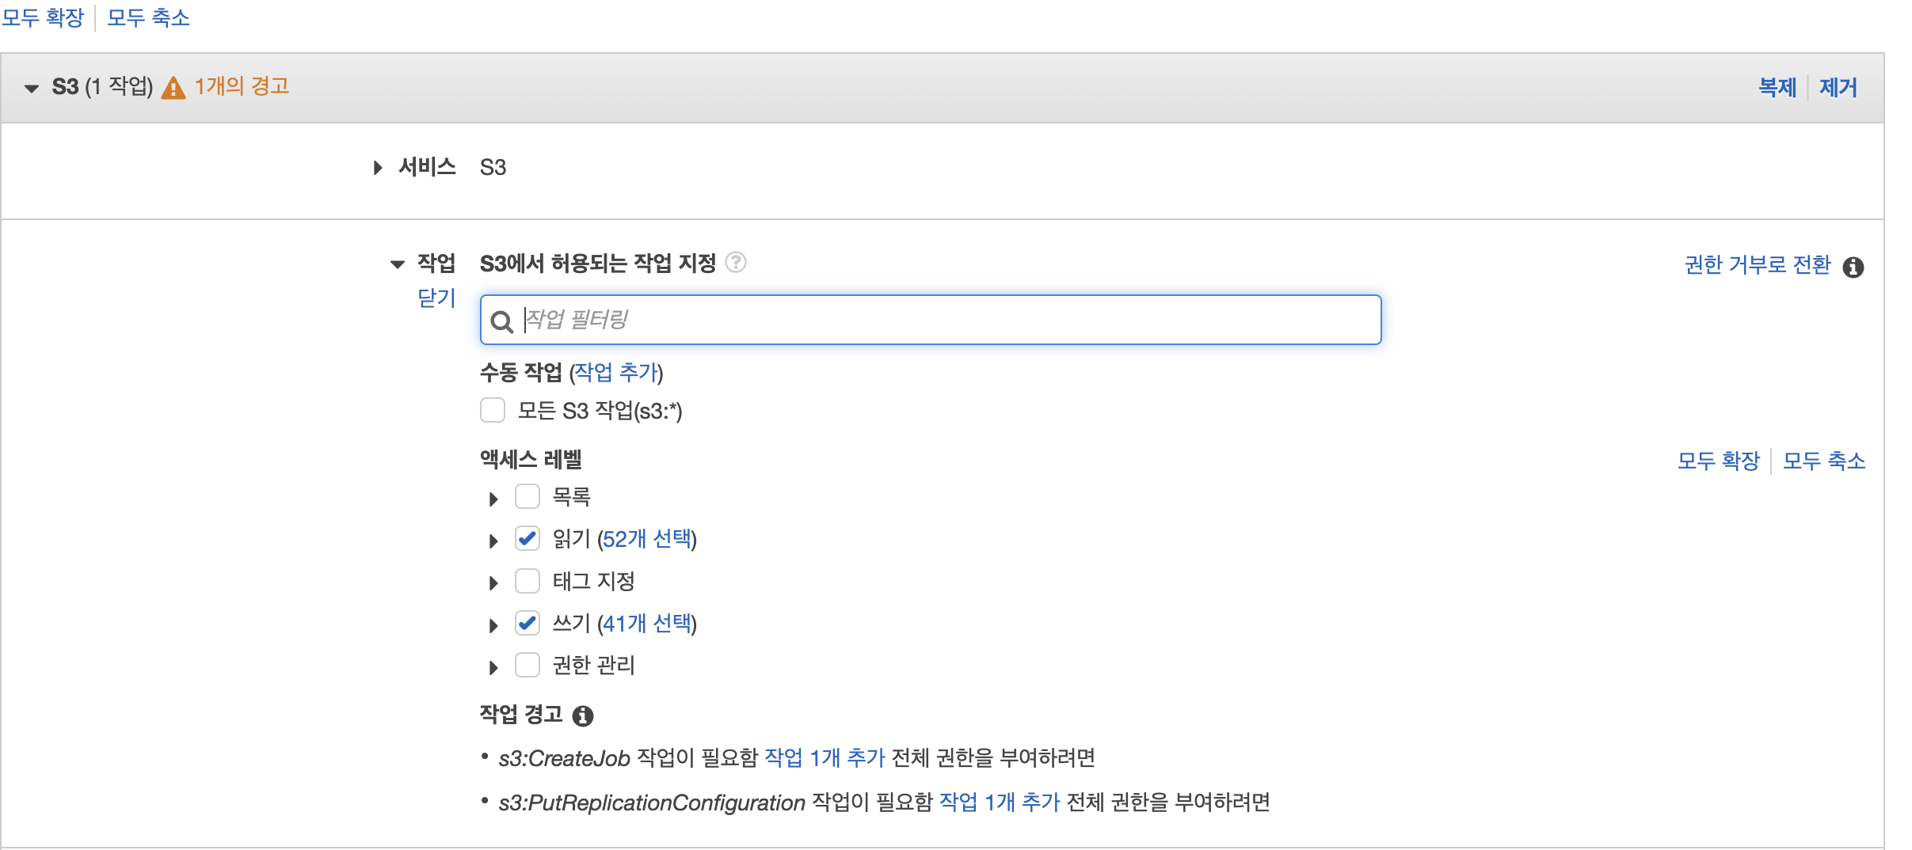Click the 1개의 경고 warning text
Screen dimensions: 1912x850
242,85
